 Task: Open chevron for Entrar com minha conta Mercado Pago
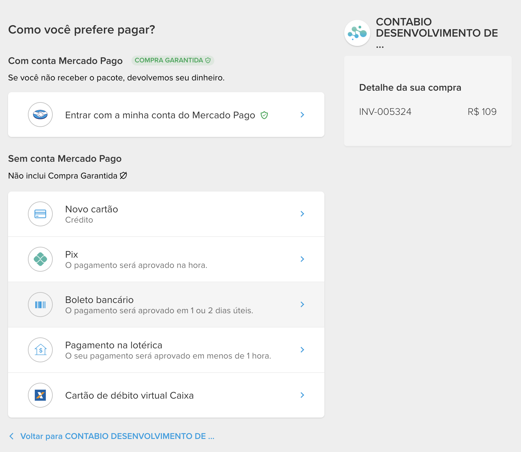302,115
